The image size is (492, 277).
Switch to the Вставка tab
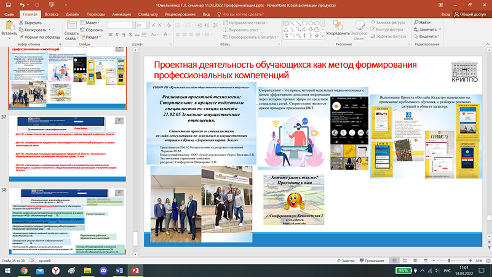(52, 14)
